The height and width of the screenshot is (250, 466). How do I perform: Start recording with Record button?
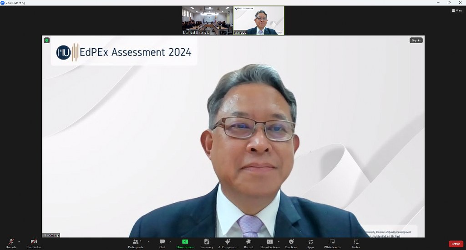point(248,243)
